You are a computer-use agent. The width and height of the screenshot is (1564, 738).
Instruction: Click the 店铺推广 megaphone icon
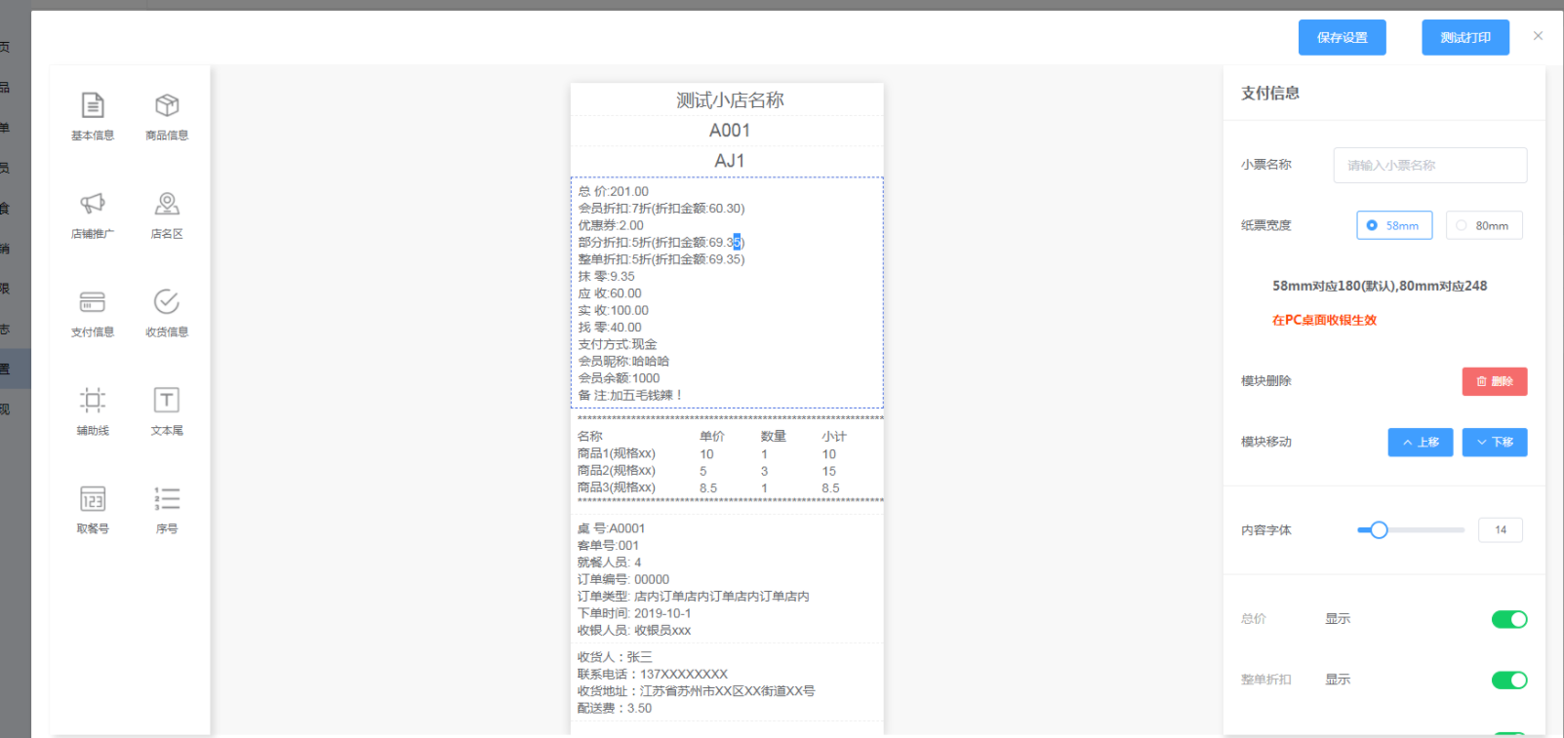pos(93,204)
